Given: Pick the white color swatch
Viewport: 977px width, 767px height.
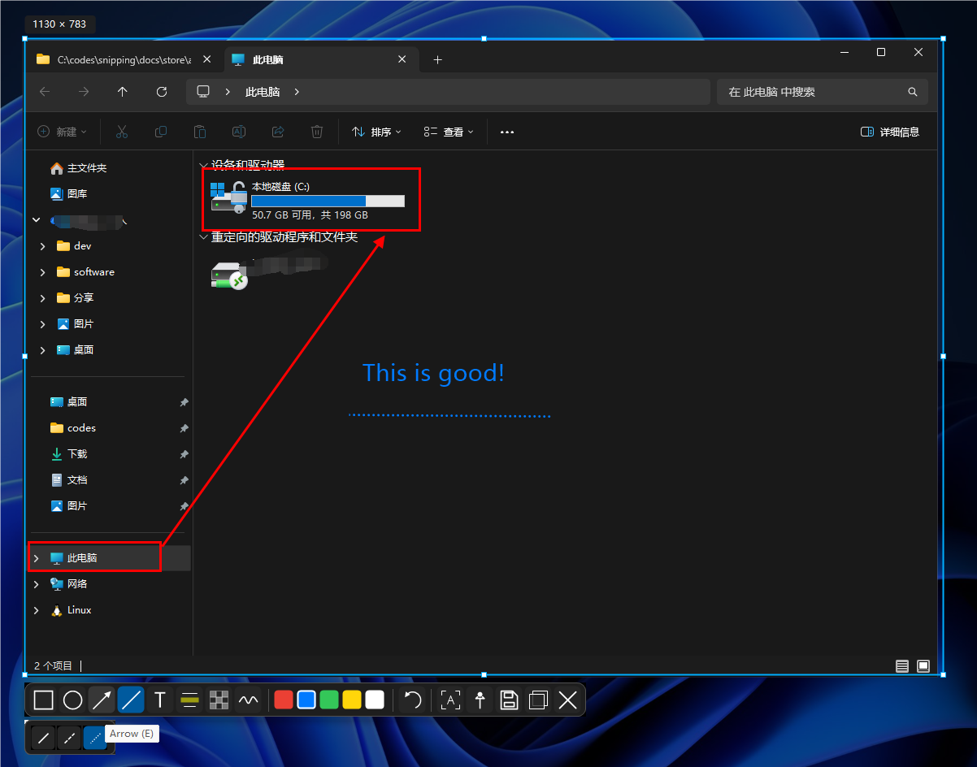Looking at the screenshot, I should coord(375,700).
